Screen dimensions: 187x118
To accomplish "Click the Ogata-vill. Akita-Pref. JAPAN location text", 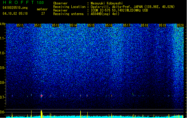I will coord(133,7).
